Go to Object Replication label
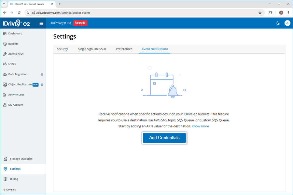 coord(20,84)
